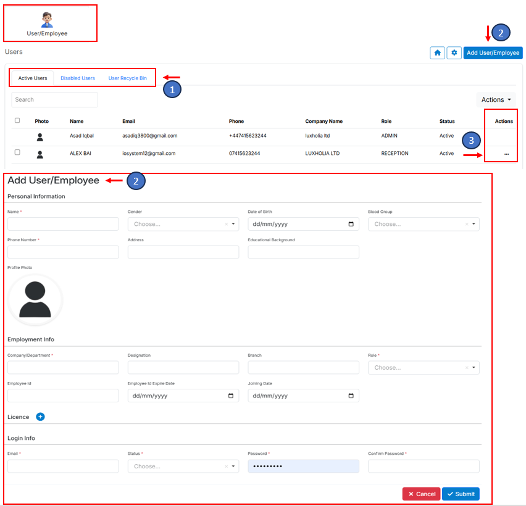Open the User Recycle Bin tab

pos(127,78)
